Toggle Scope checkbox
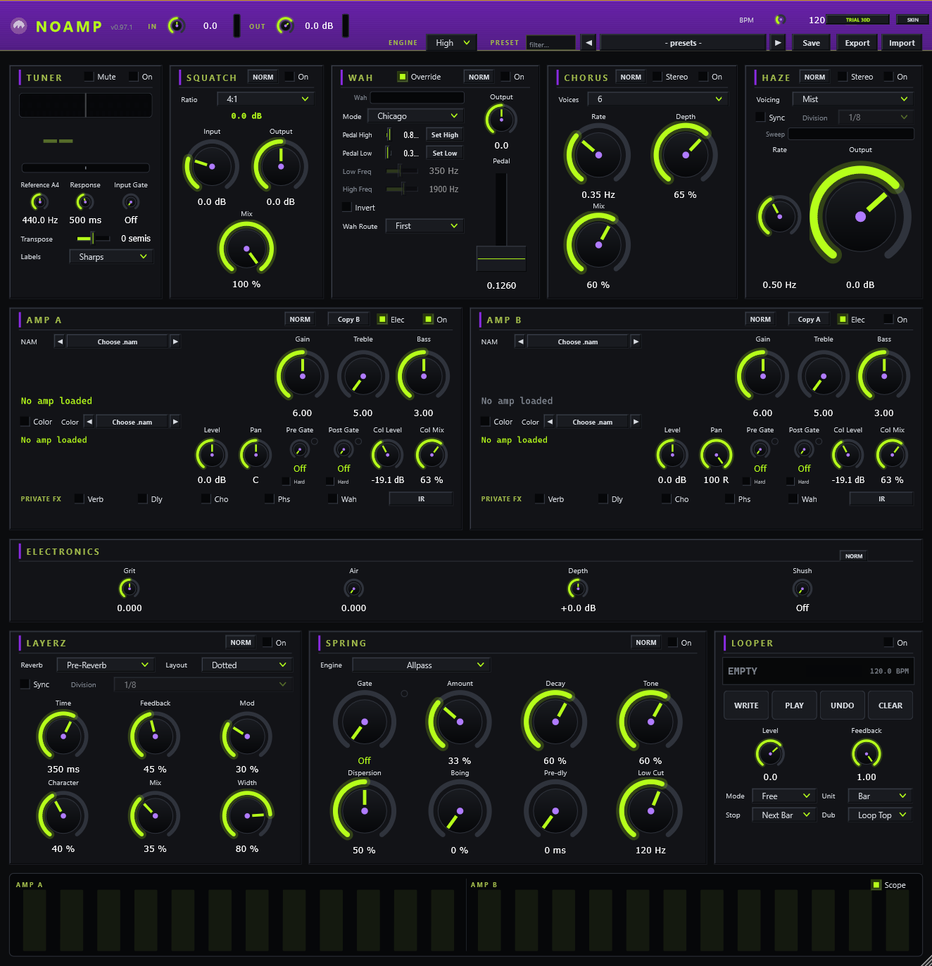Image resolution: width=932 pixels, height=966 pixels. 876,884
